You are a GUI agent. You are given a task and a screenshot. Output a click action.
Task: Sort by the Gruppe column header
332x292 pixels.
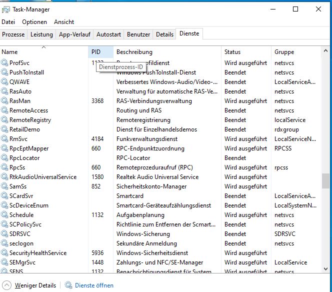click(x=296, y=52)
